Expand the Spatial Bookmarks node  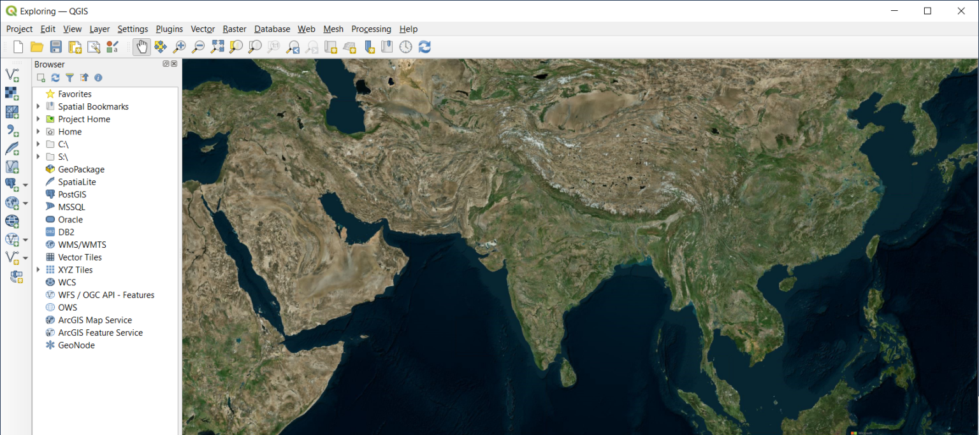point(38,106)
